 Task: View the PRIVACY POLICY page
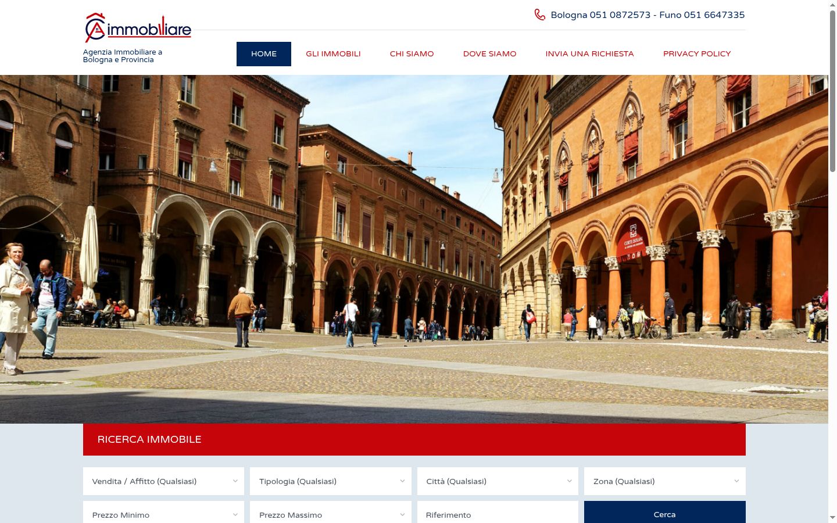pos(697,54)
